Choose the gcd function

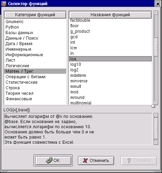point(110,37)
